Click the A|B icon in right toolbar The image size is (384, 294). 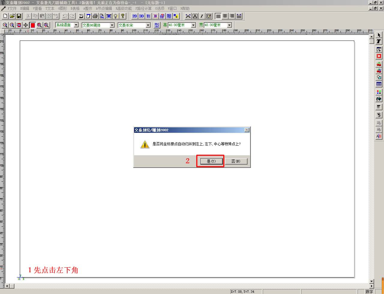379,136
